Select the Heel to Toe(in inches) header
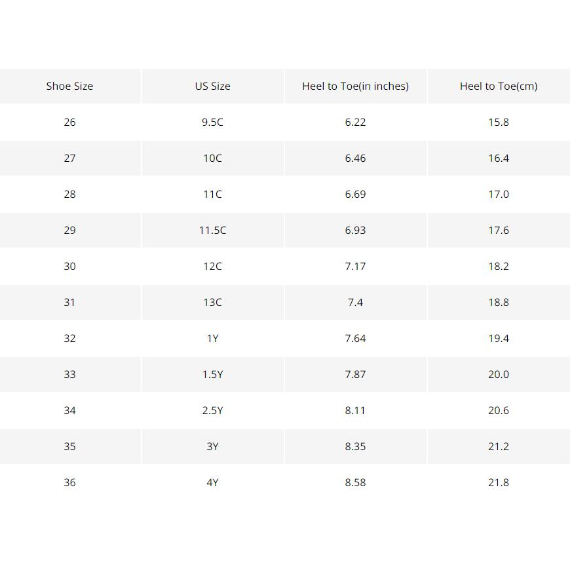The width and height of the screenshot is (572, 572). 355,86
